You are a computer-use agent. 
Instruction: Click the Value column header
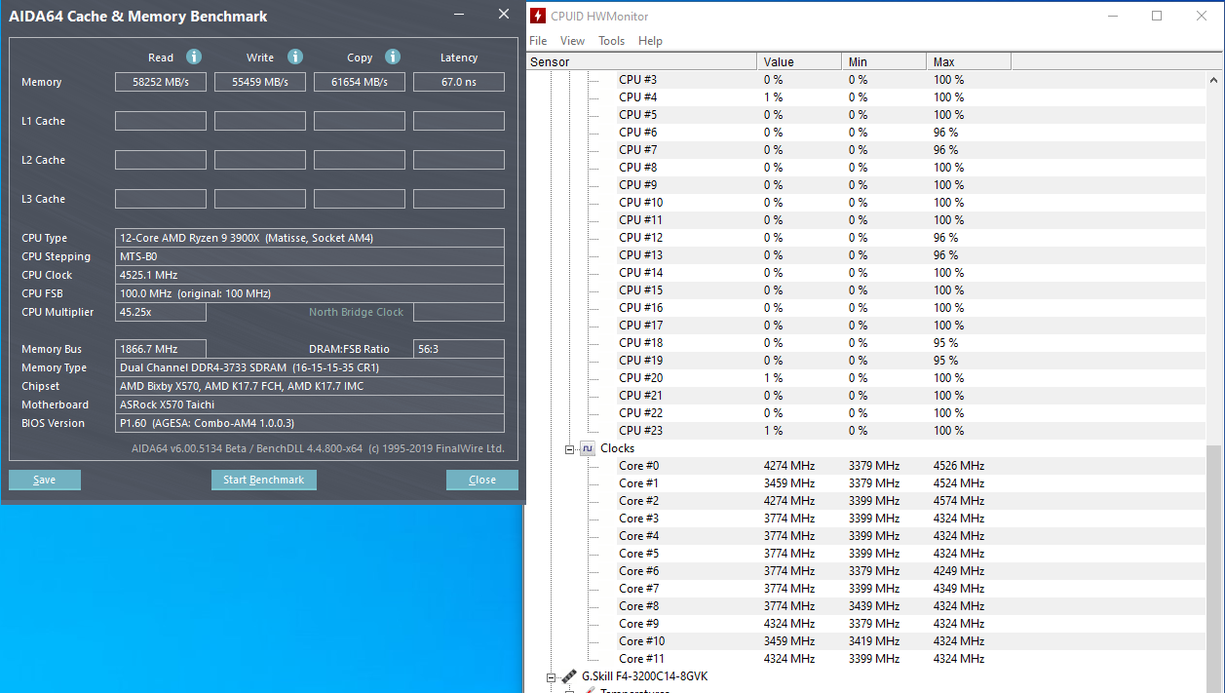tap(799, 62)
